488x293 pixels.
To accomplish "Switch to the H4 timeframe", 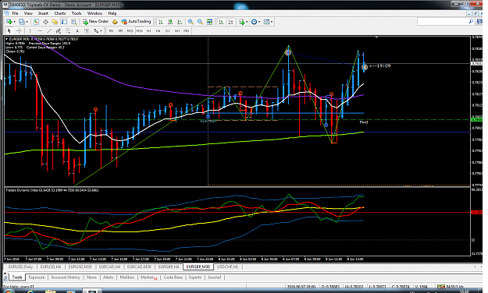I will point(158,30).
